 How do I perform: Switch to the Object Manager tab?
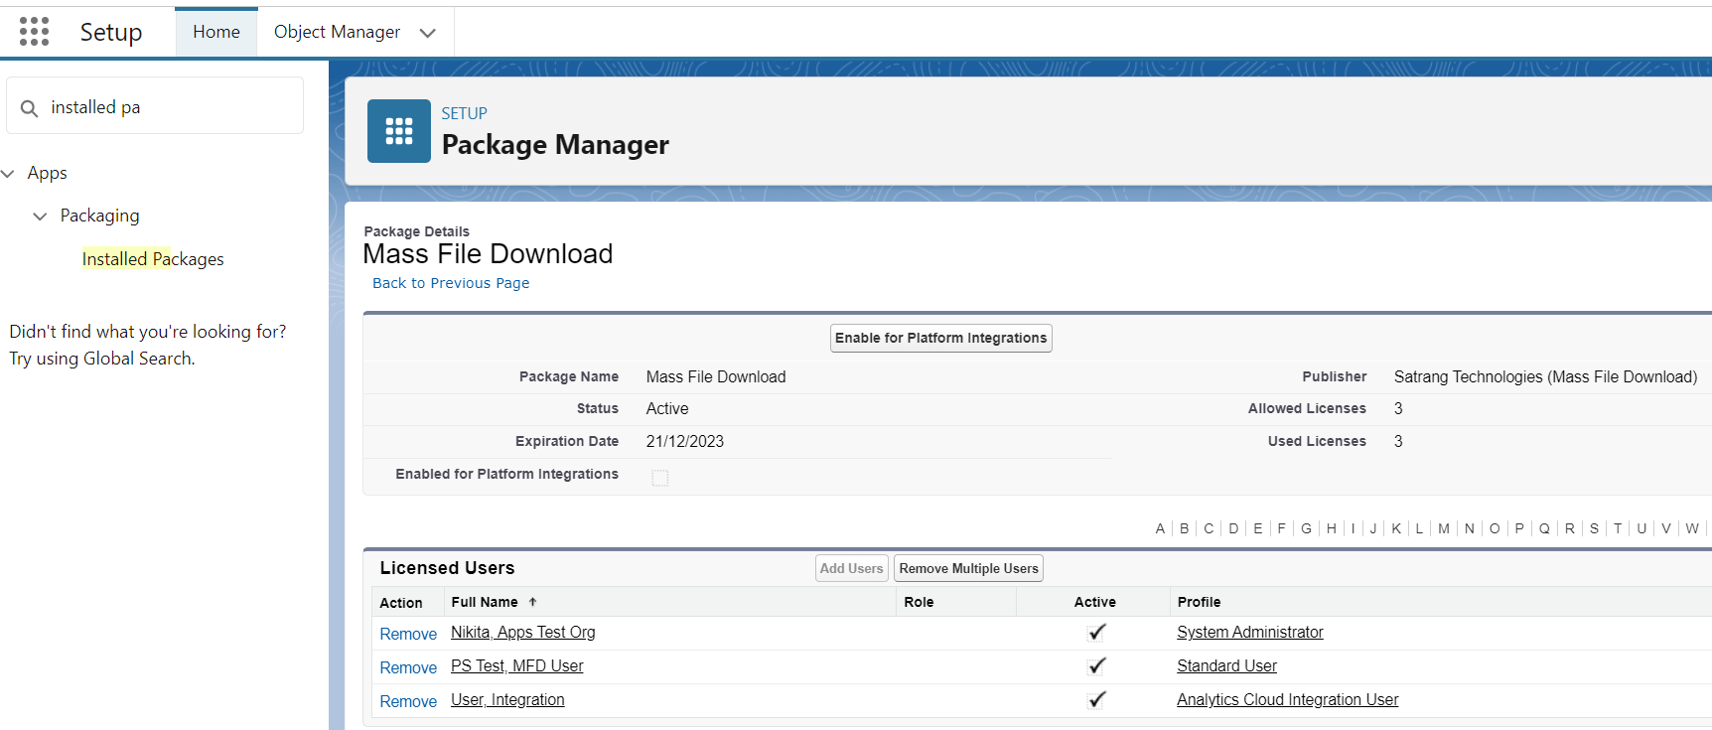pyautogui.click(x=337, y=32)
